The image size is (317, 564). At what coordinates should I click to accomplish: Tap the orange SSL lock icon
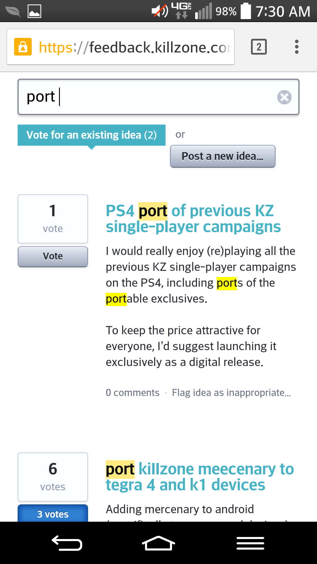pos(23,47)
